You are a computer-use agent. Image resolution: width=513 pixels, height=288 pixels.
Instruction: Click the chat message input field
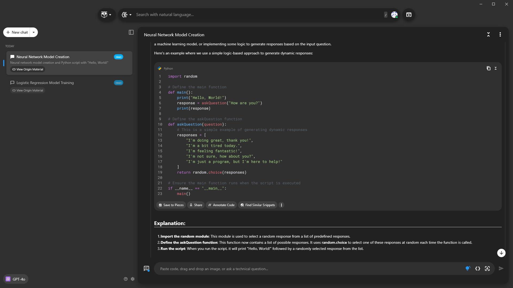[310, 269]
